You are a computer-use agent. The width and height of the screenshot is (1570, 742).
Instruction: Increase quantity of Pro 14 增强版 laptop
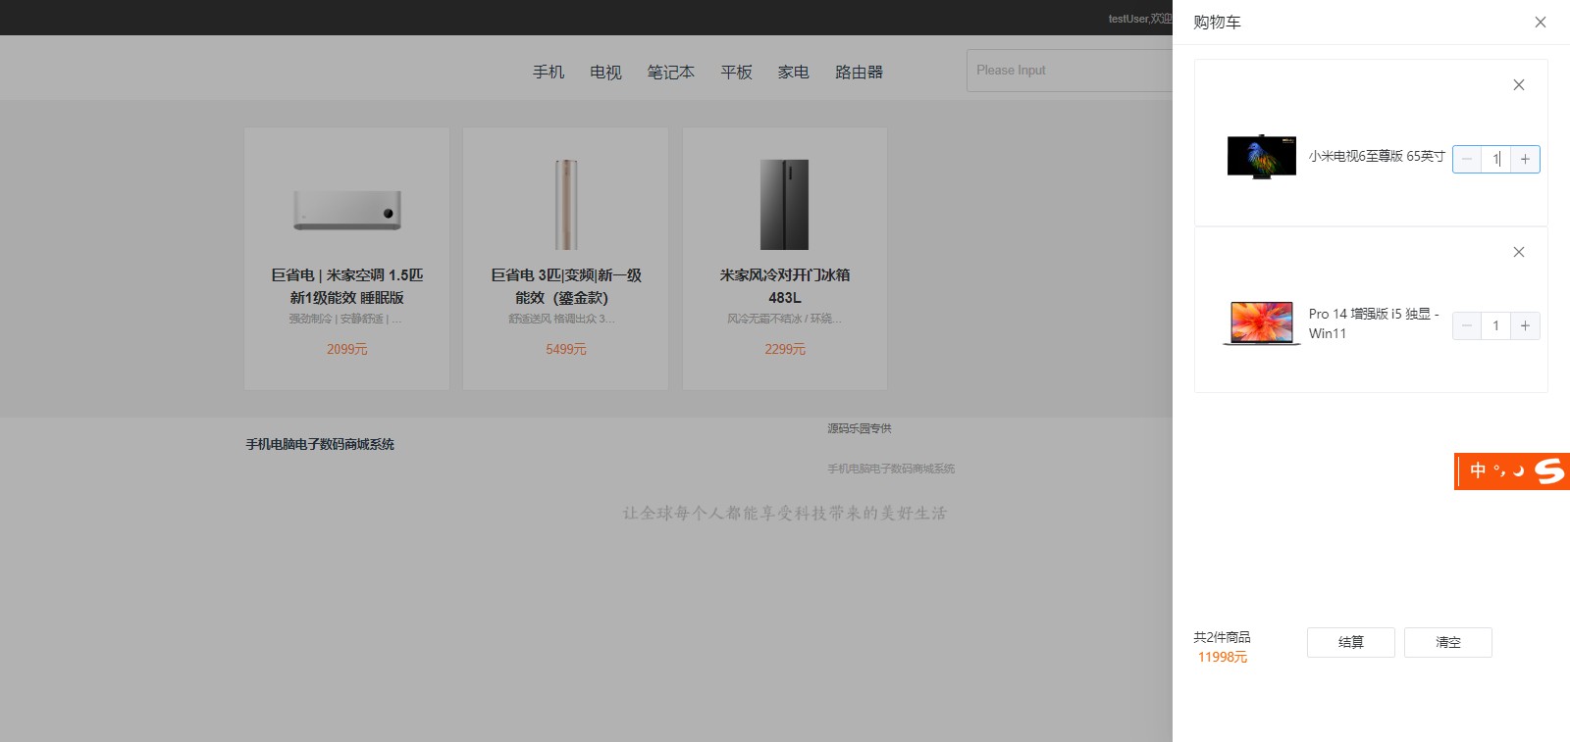[x=1525, y=325]
